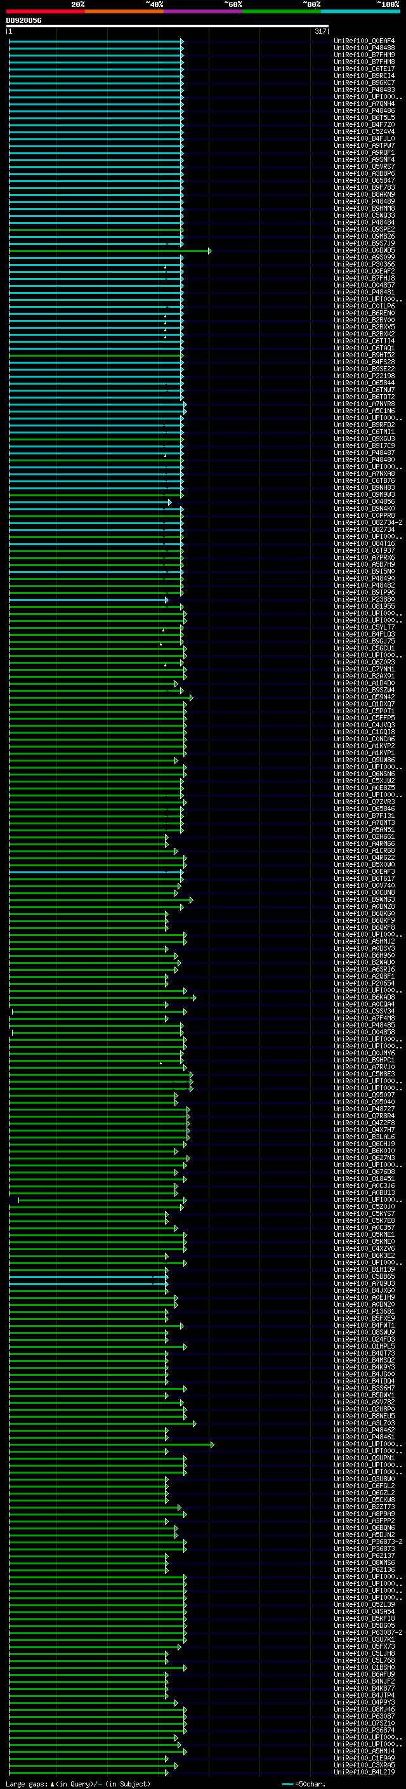406x1789 pixels.
Task: Select hit label UniRef100_Q9MB26
Action: tap(364, 237)
